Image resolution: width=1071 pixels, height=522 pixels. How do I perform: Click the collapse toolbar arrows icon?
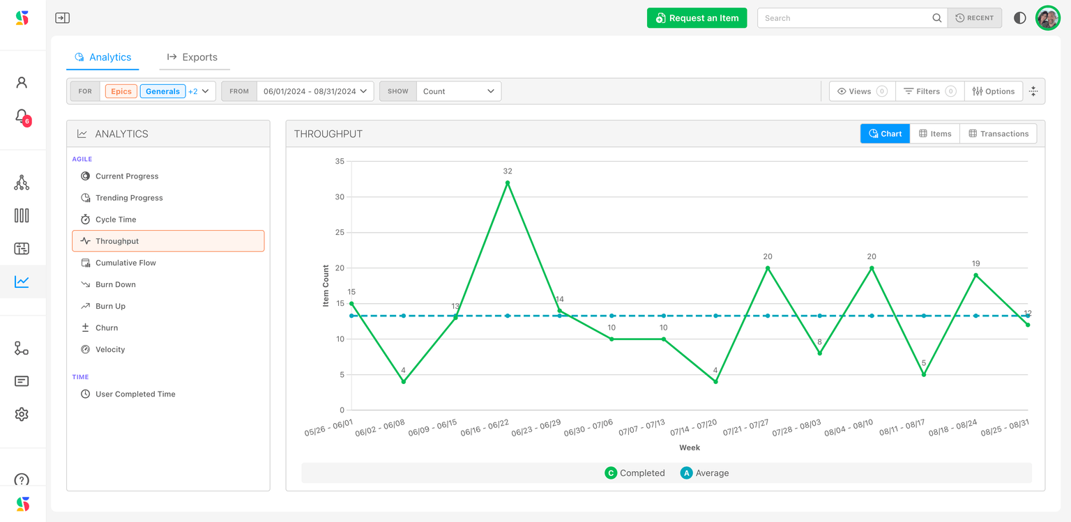click(x=1033, y=91)
